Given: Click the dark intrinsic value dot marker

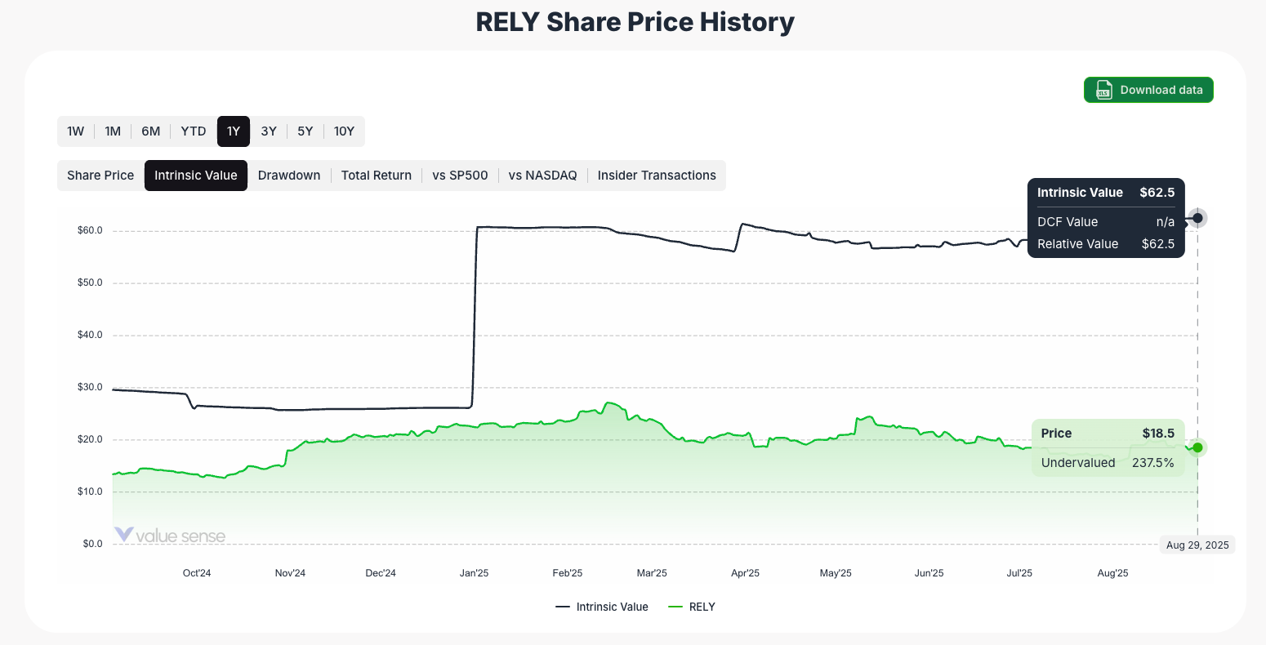Looking at the screenshot, I should click(1197, 217).
